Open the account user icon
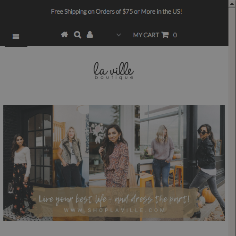Screen dimensions: 236x236 pyautogui.click(x=90, y=34)
